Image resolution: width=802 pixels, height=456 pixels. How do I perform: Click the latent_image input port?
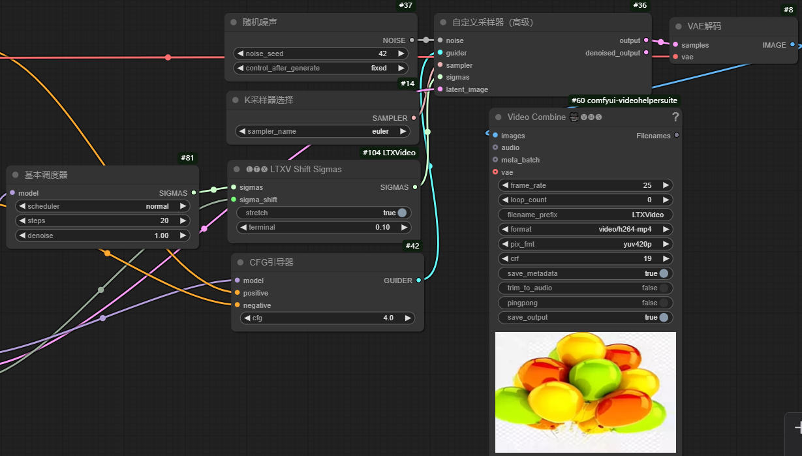[440, 89]
